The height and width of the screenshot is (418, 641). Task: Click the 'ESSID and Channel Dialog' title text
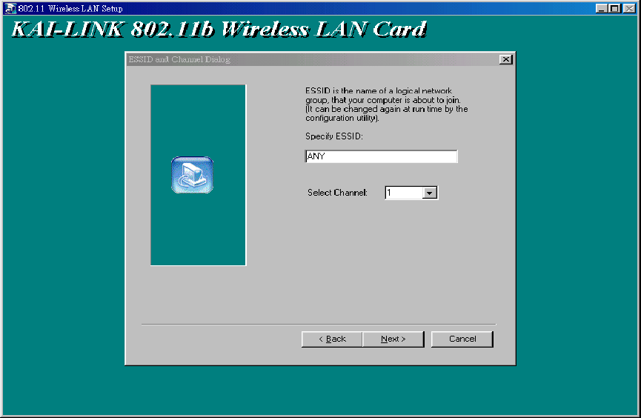(x=179, y=59)
